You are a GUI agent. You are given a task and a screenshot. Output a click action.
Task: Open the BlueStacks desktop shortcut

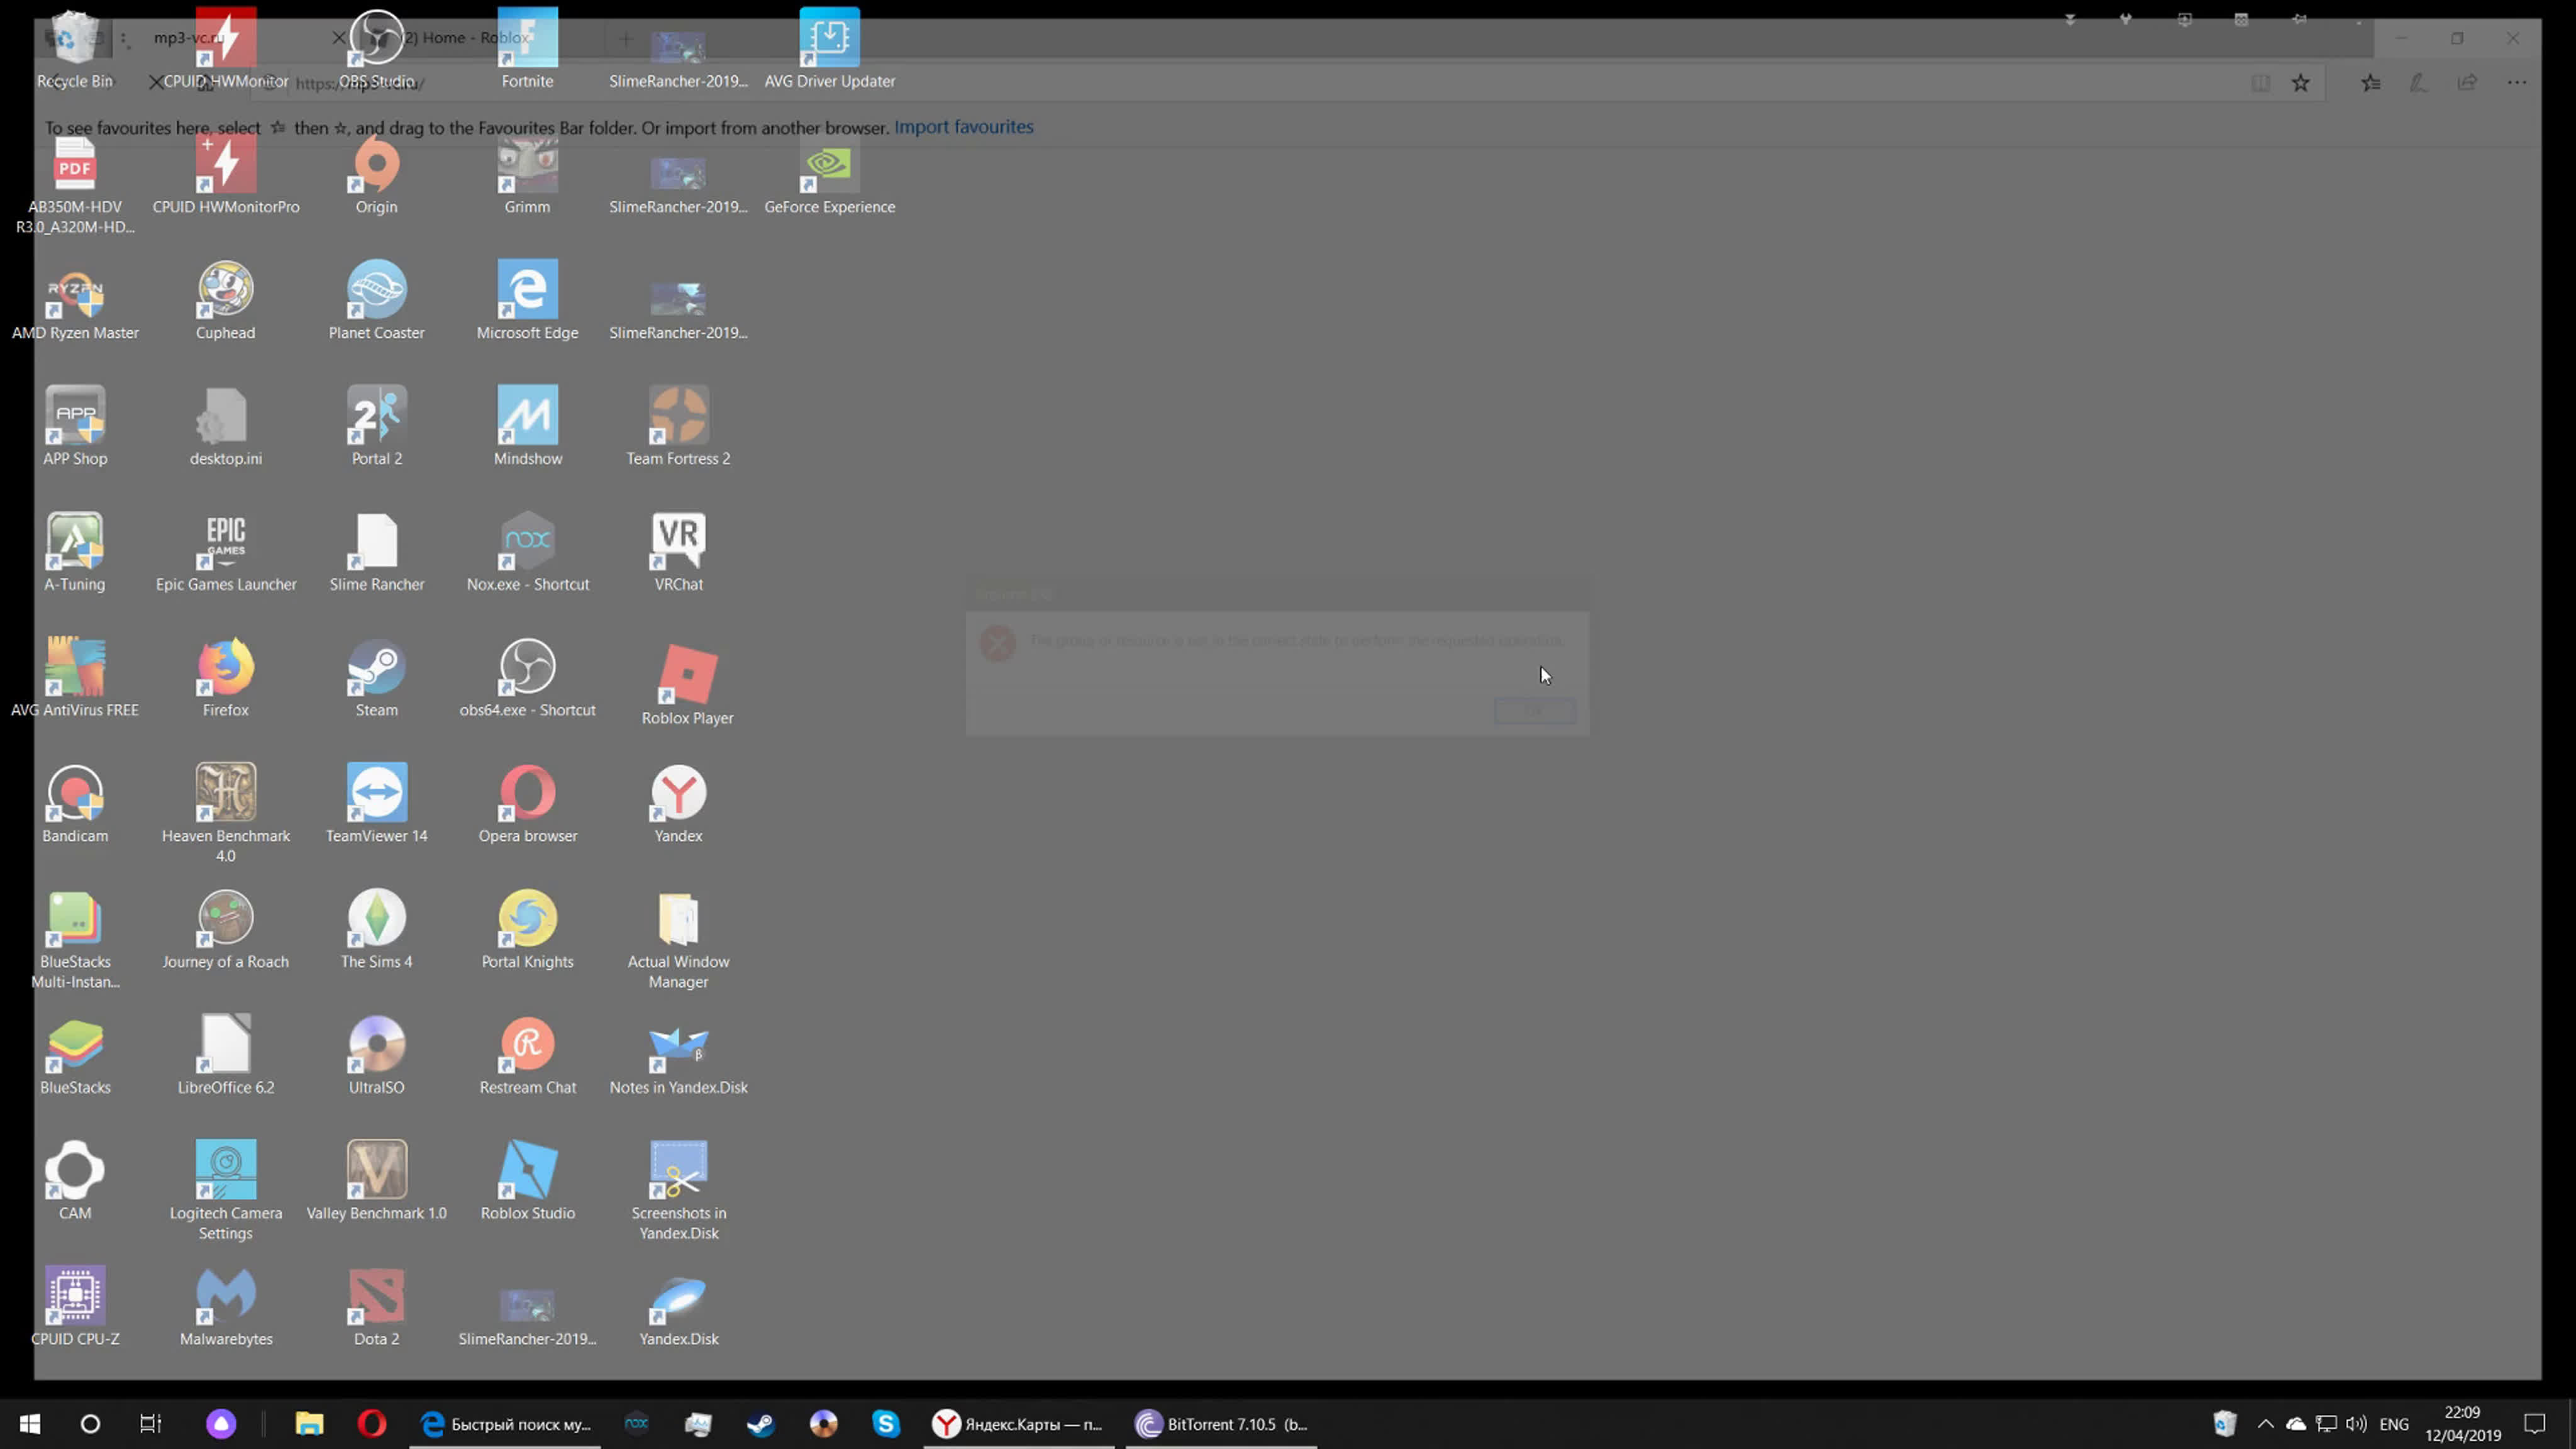[75, 1057]
